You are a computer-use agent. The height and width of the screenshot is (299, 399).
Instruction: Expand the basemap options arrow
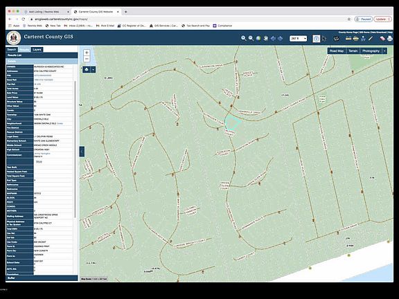click(x=384, y=51)
